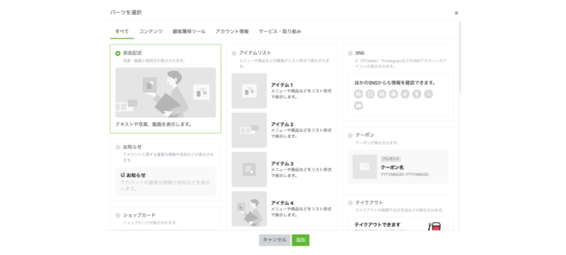Click the アイテム 4 title text
Screen dimensions: 566x255
pos(282,203)
